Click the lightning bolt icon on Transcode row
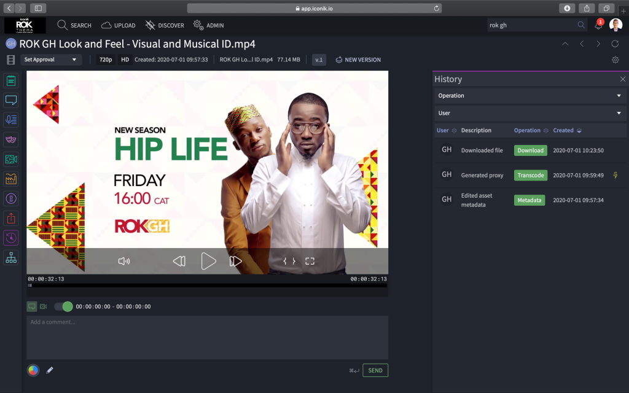The height and width of the screenshot is (393, 629). [x=615, y=175]
